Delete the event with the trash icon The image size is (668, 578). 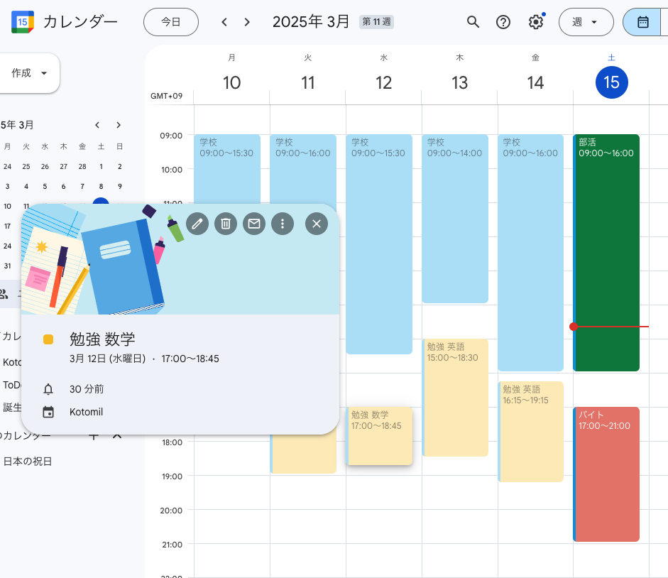coord(226,224)
